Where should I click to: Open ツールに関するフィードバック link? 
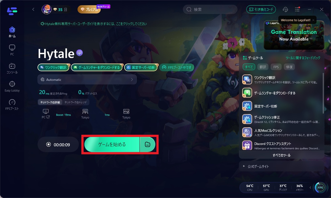pyautogui.click(x=303, y=58)
